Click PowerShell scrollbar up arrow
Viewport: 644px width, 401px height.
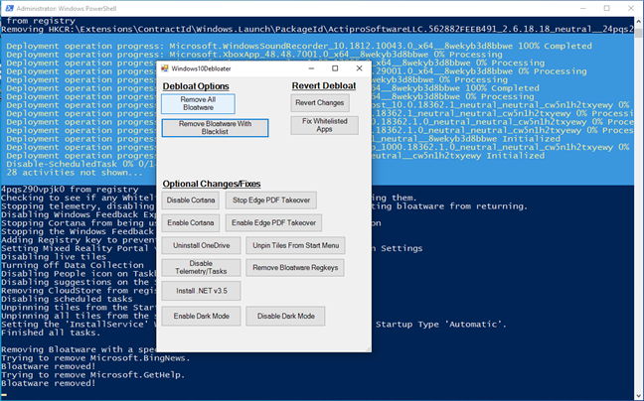click(x=639, y=21)
